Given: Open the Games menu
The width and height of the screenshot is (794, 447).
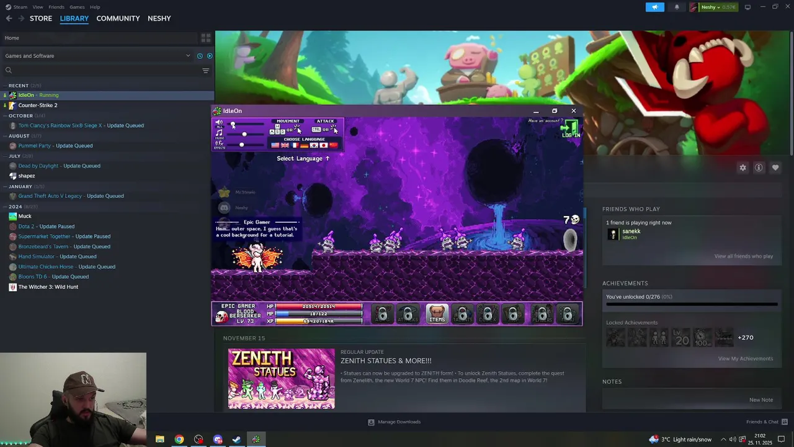Looking at the screenshot, I should click(77, 7).
